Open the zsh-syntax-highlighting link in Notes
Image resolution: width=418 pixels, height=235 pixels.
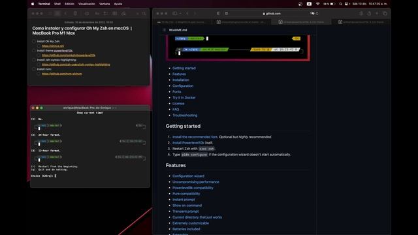tap(76, 65)
